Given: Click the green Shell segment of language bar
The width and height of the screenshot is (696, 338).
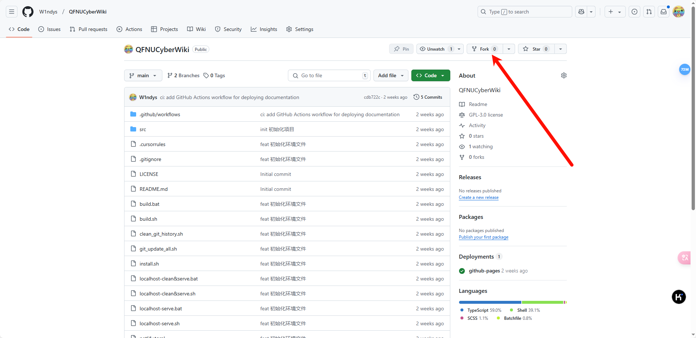Looking at the screenshot, I should (542, 302).
